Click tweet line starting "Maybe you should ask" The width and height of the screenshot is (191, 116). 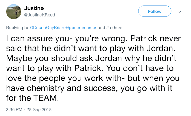tap(91, 59)
